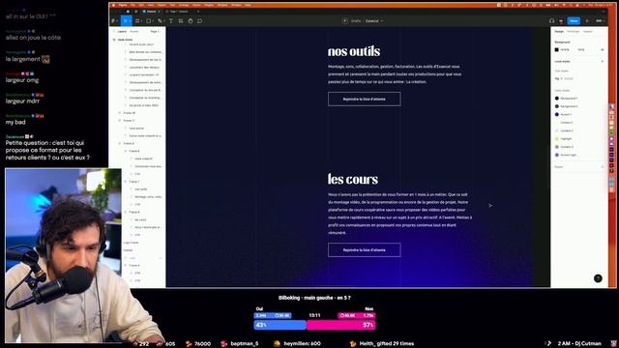This screenshot has width=619, height=348.
Task: Select the Pen tool
Action: pyautogui.click(x=160, y=21)
